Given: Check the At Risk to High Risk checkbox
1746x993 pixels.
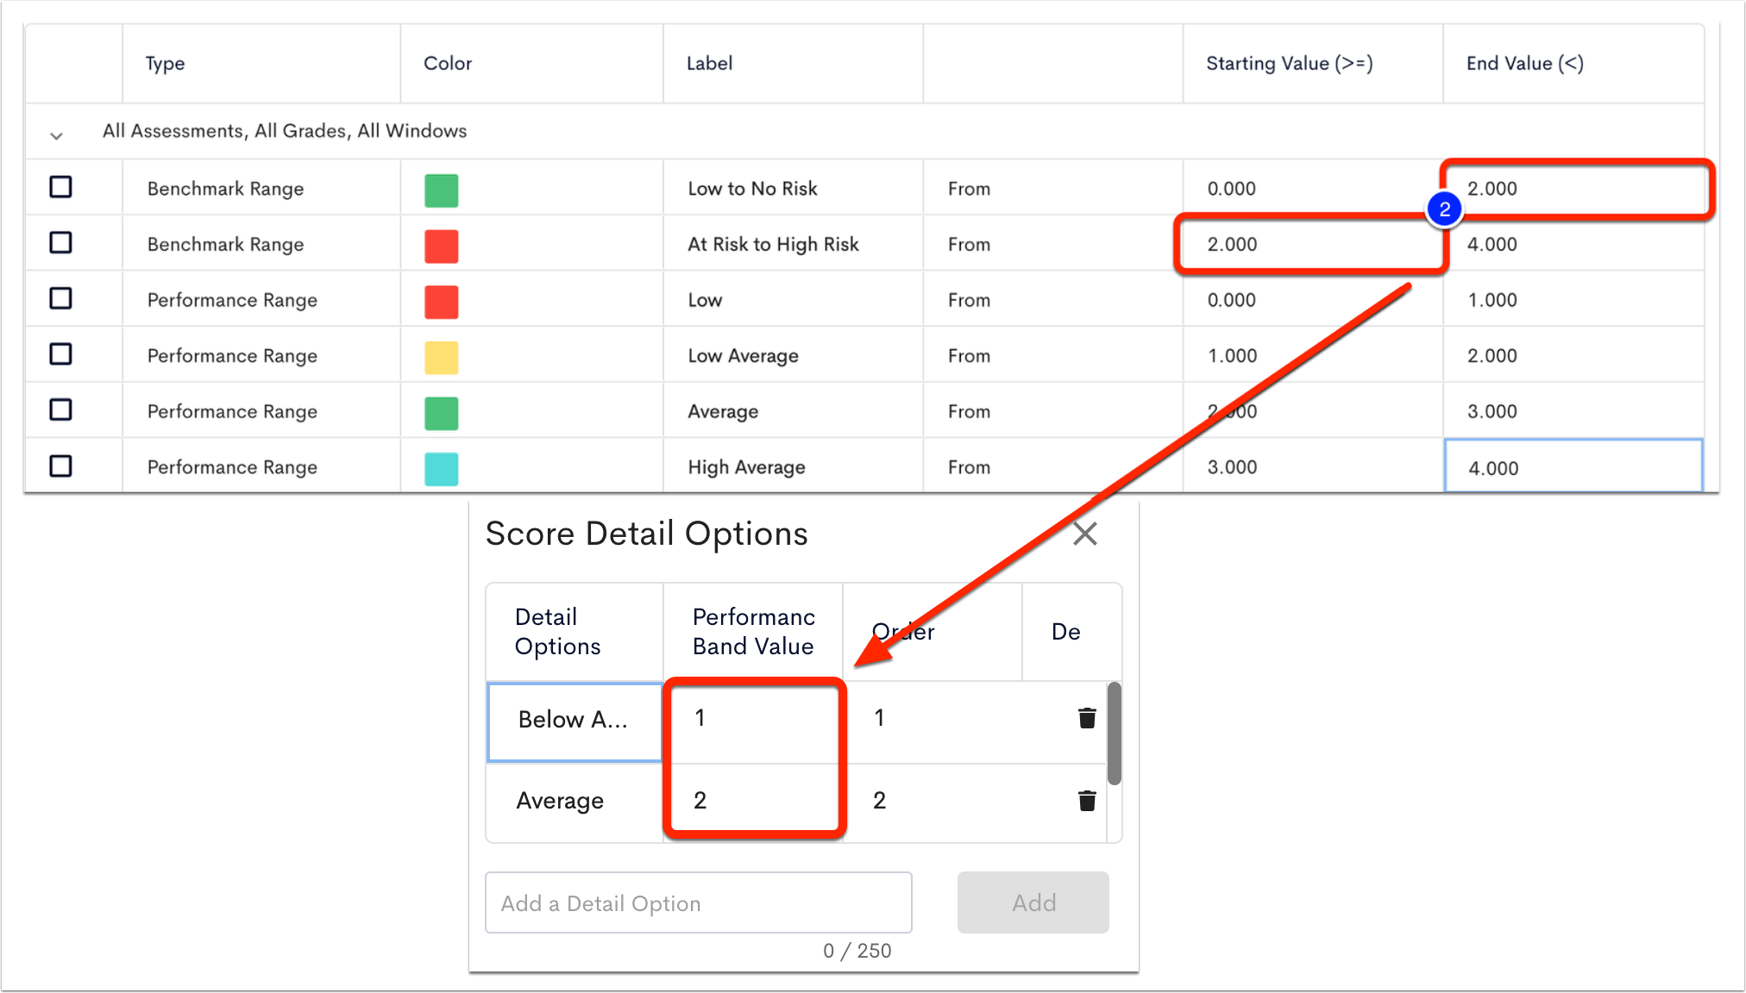Looking at the screenshot, I should [x=60, y=242].
